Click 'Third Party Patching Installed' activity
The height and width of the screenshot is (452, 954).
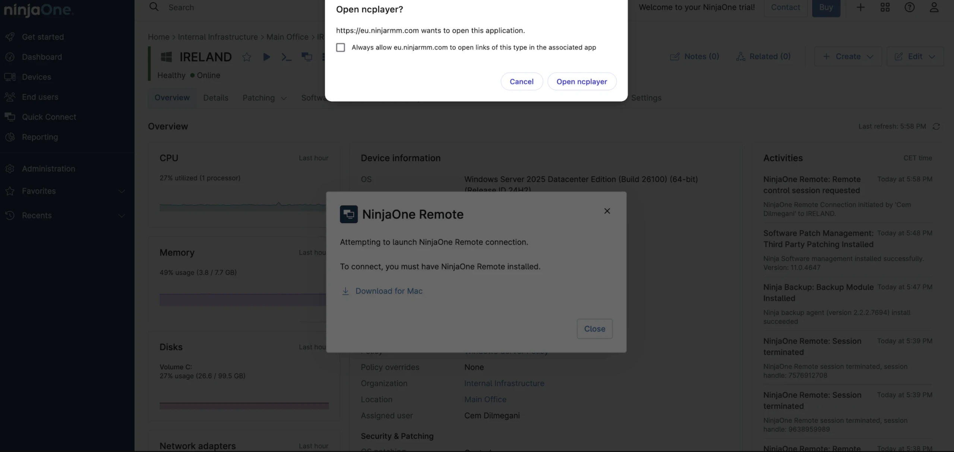pos(818,239)
